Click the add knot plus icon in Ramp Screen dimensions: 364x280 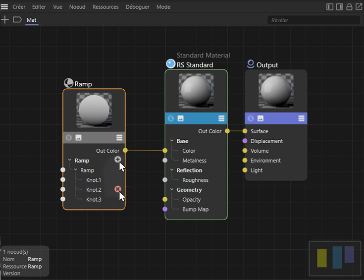tap(117, 160)
